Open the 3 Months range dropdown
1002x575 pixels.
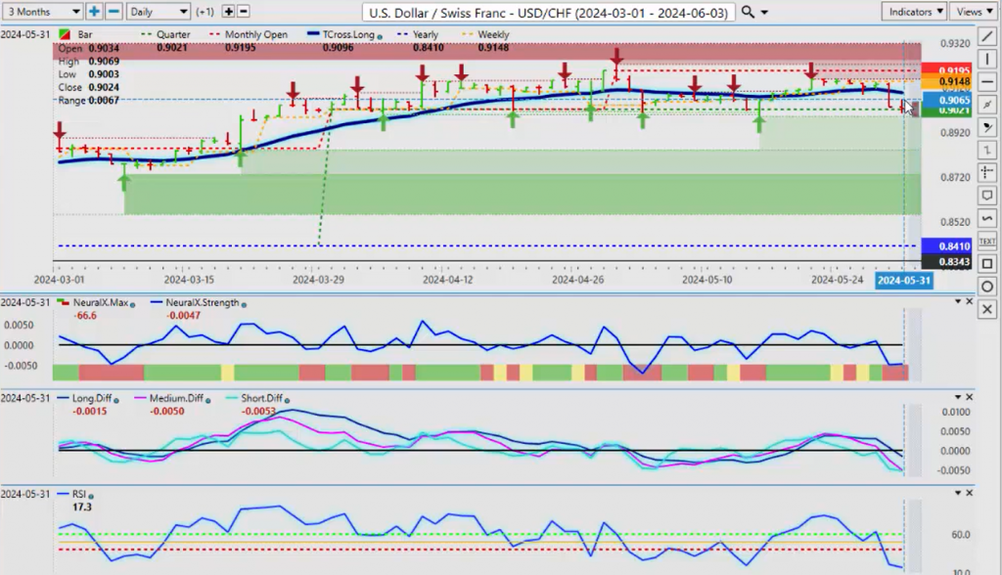tap(42, 12)
